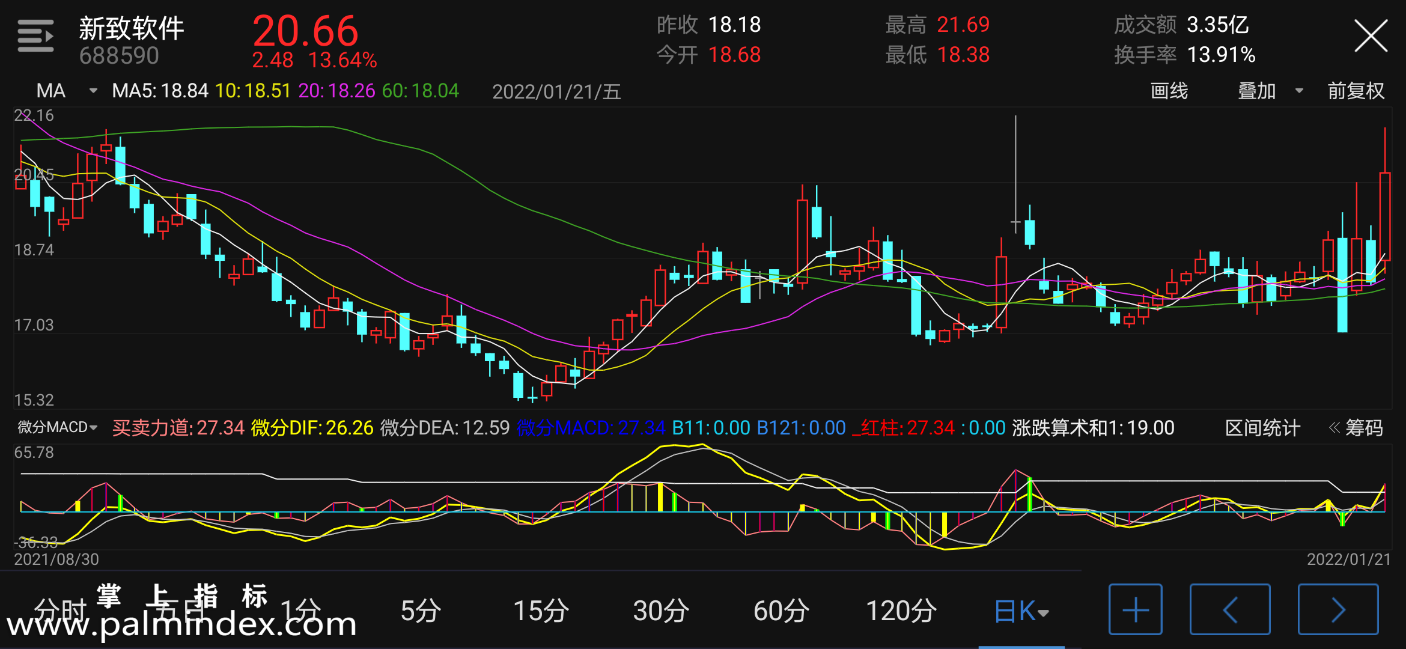Click the 买卖力道: 27.34 indicator value
The width and height of the screenshot is (1406, 649).
pyautogui.click(x=178, y=428)
